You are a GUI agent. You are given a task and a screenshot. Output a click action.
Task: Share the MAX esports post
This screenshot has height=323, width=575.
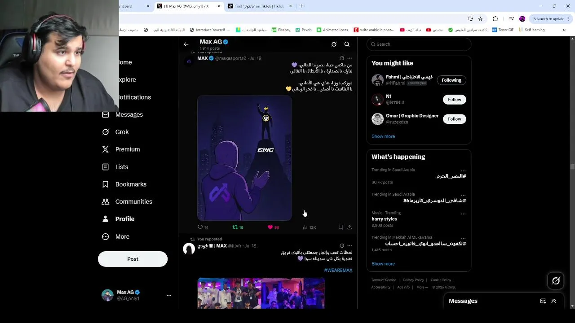tap(349, 227)
